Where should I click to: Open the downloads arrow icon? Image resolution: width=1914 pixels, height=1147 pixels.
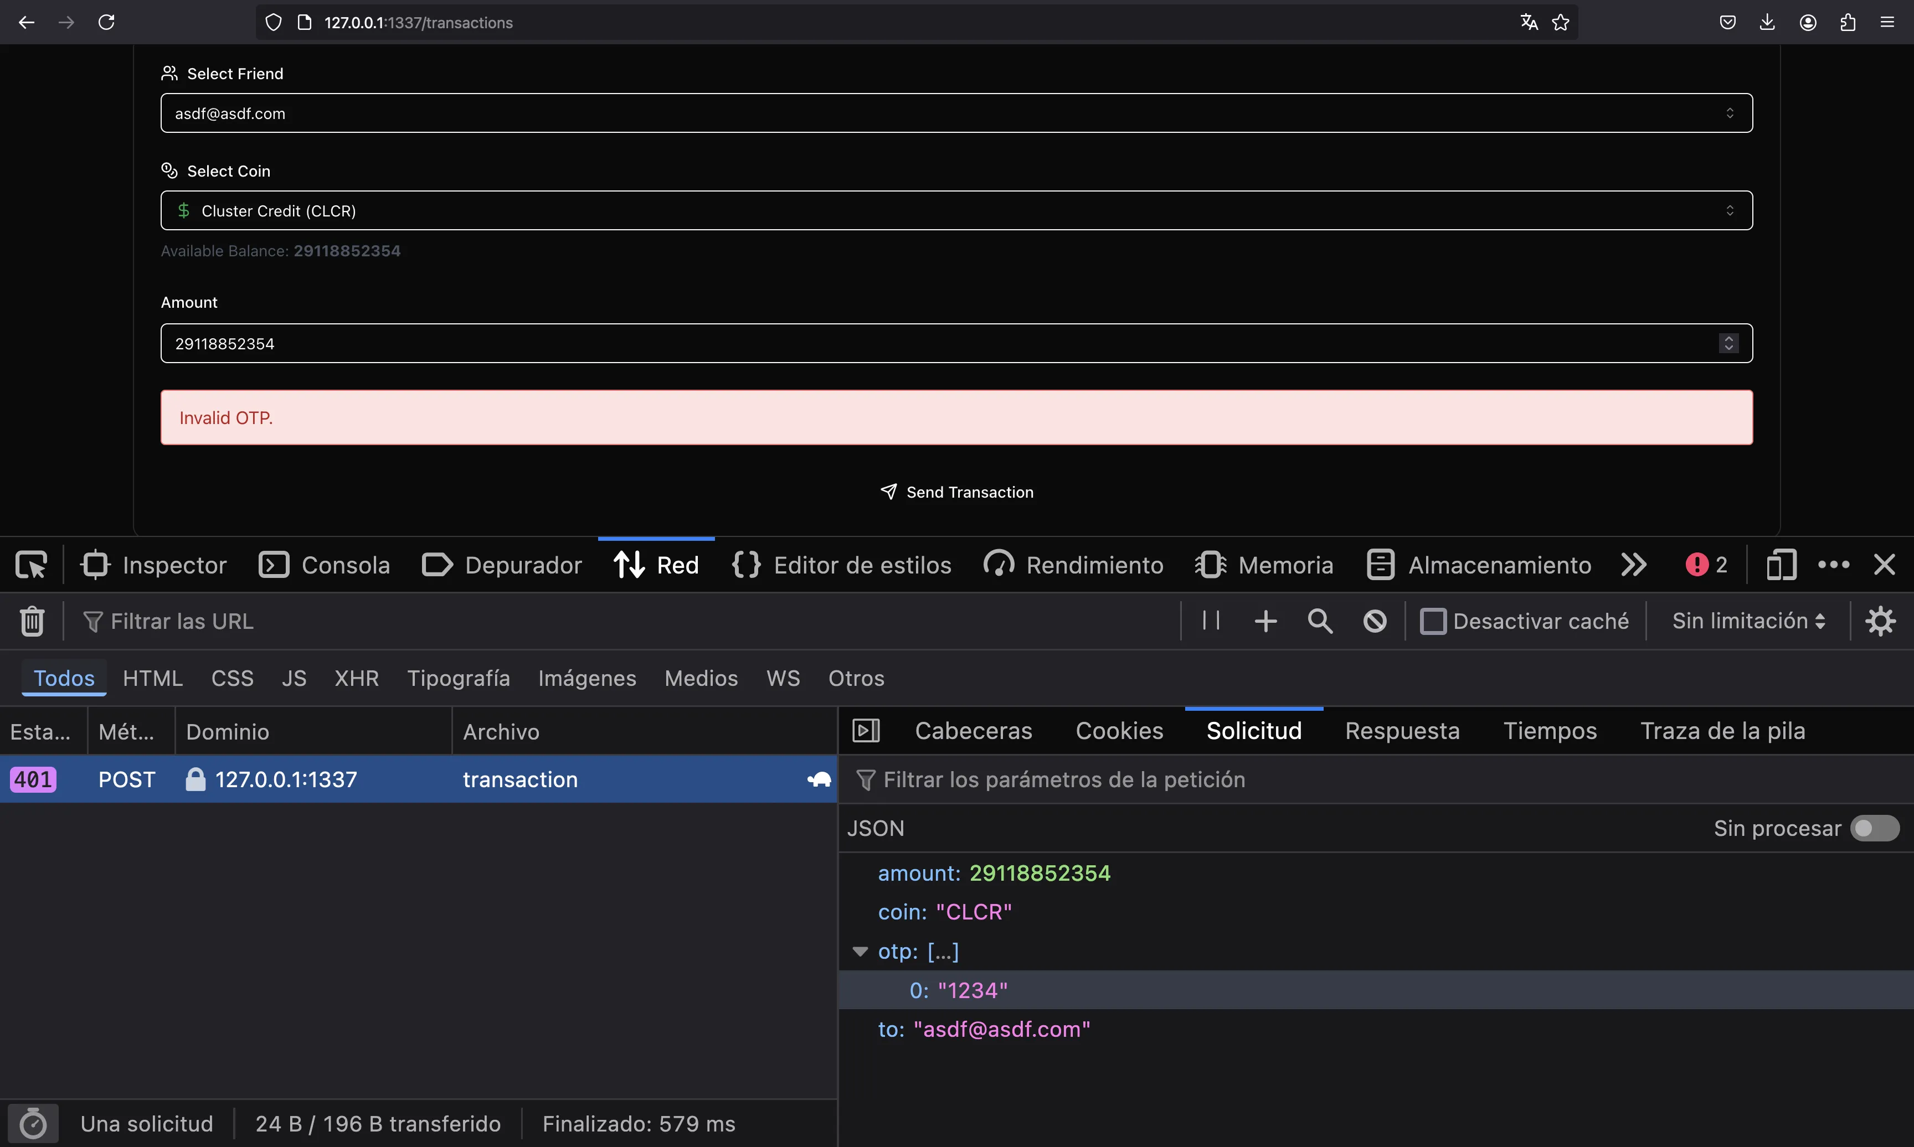1767,22
